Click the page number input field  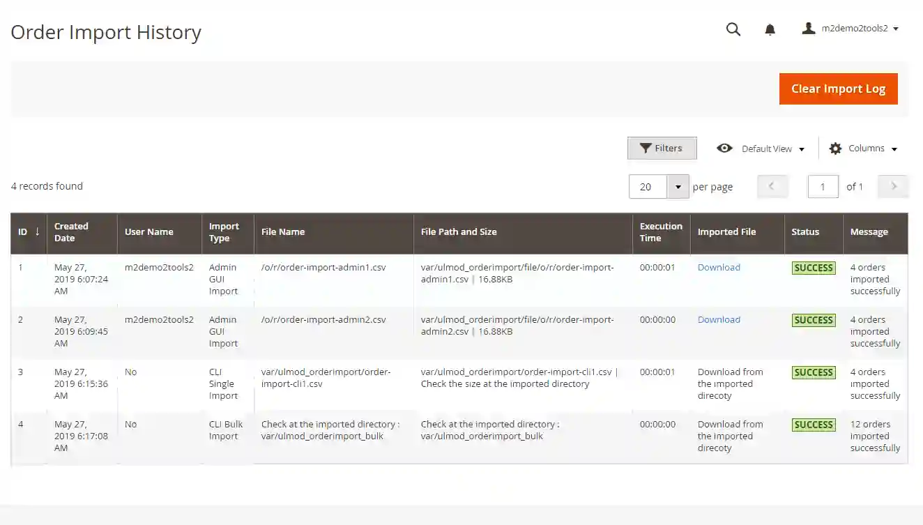pyautogui.click(x=823, y=186)
